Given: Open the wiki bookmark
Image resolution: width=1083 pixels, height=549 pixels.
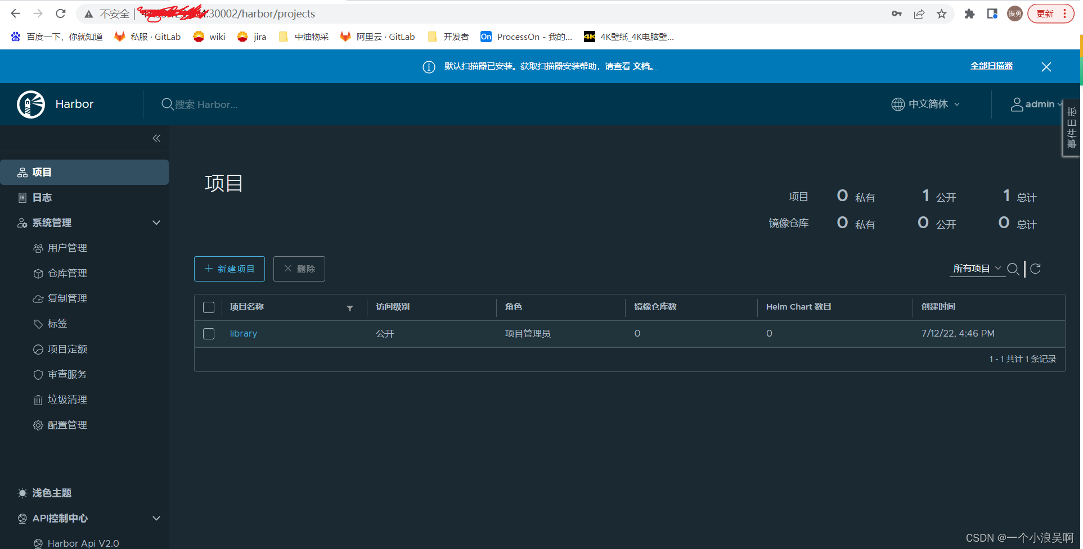Looking at the screenshot, I should click(x=209, y=37).
